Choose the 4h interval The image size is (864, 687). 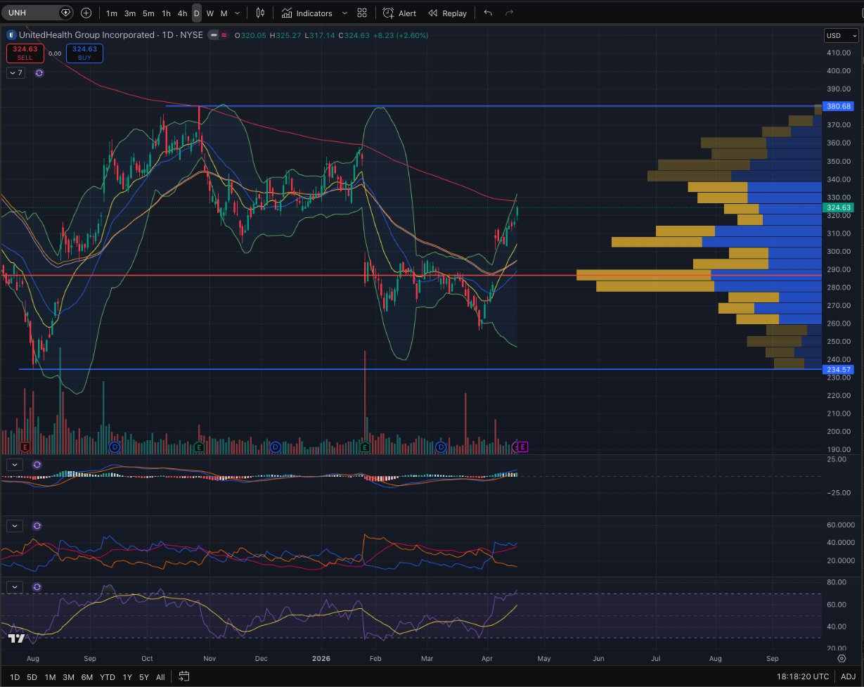pos(182,13)
